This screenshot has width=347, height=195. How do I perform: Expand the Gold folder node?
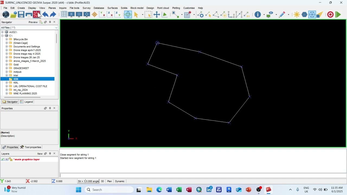[7, 64]
